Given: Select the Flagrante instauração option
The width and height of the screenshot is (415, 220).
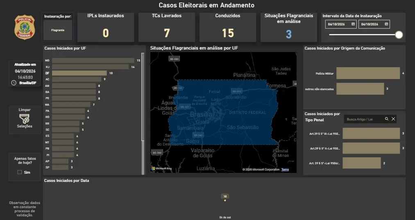Looking at the screenshot, I should pos(58,30).
